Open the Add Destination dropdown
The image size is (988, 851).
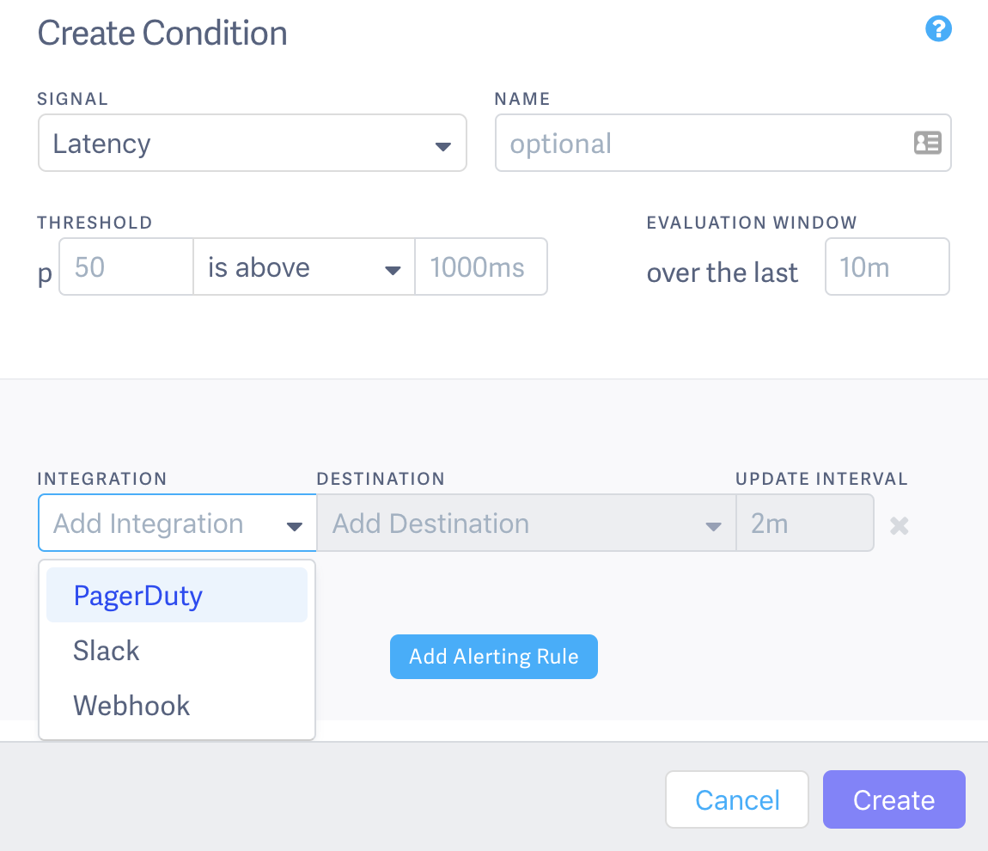[526, 523]
